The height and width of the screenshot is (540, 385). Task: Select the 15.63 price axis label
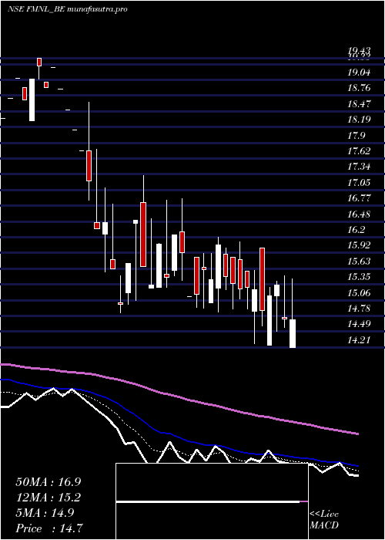(x=359, y=262)
